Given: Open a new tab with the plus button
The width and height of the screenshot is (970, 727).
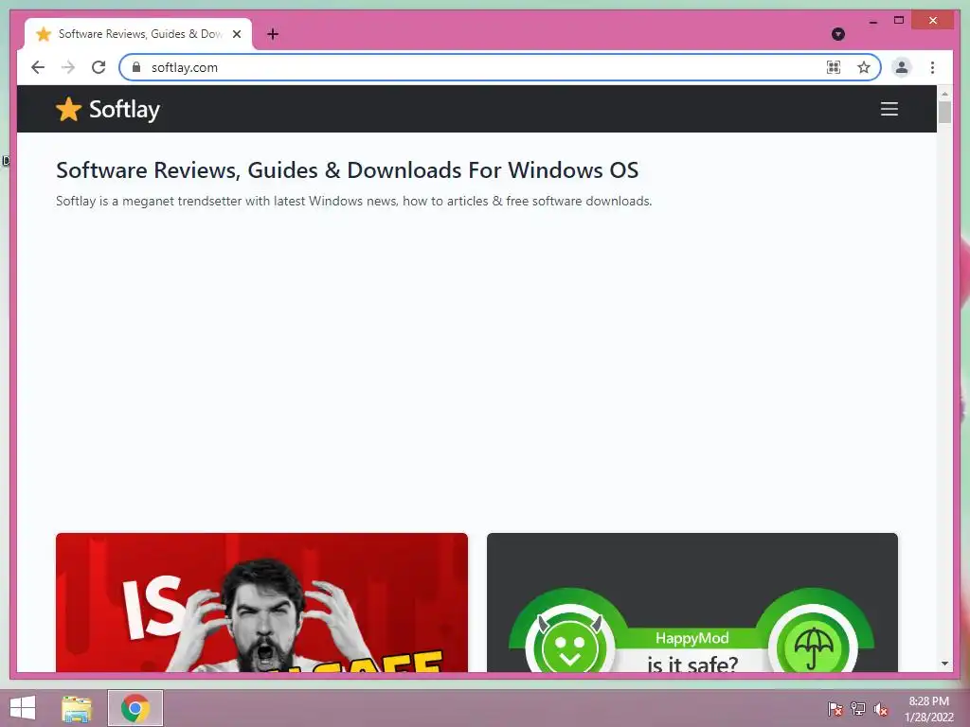Looking at the screenshot, I should tap(273, 34).
